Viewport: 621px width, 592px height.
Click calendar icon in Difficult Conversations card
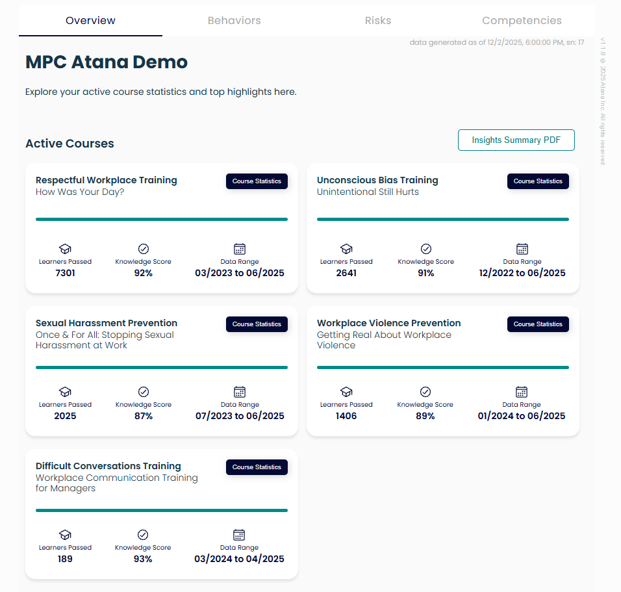click(239, 535)
